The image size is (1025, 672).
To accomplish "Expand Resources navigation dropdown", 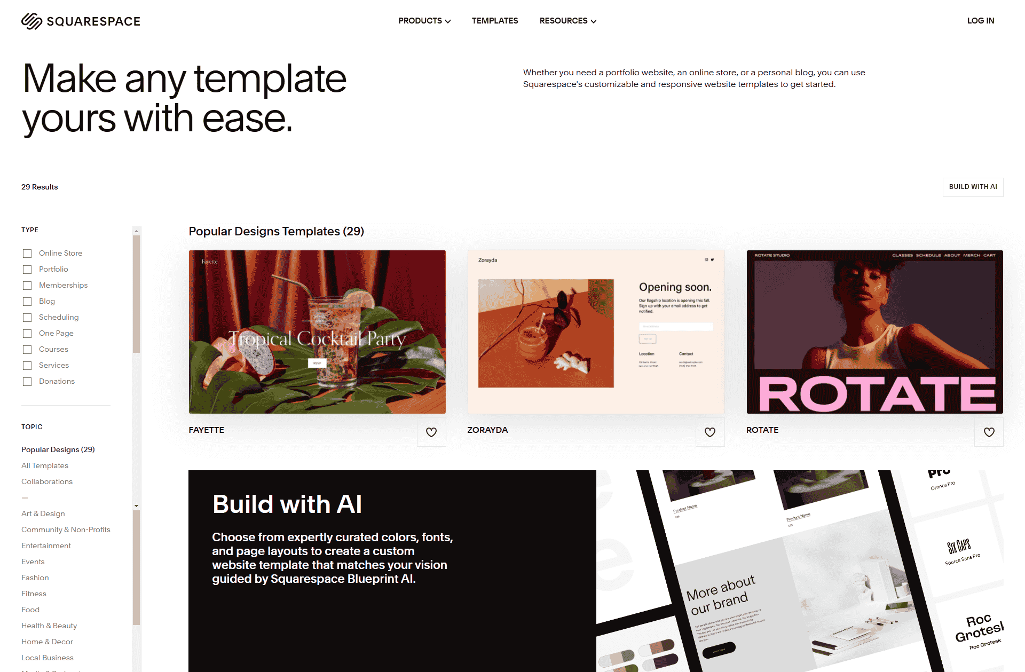I will (x=567, y=20).
